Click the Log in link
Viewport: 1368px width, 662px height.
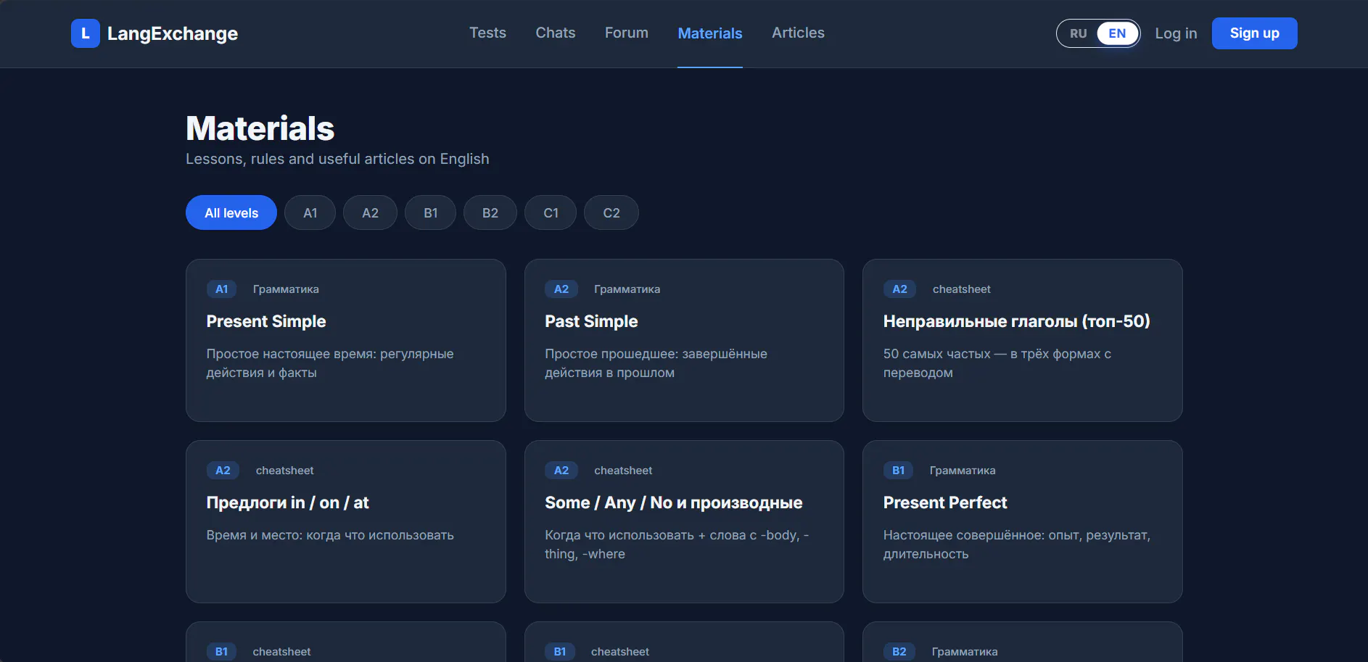(x=1176, y=33)
